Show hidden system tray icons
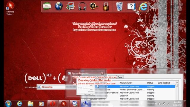 click(151, 104)
